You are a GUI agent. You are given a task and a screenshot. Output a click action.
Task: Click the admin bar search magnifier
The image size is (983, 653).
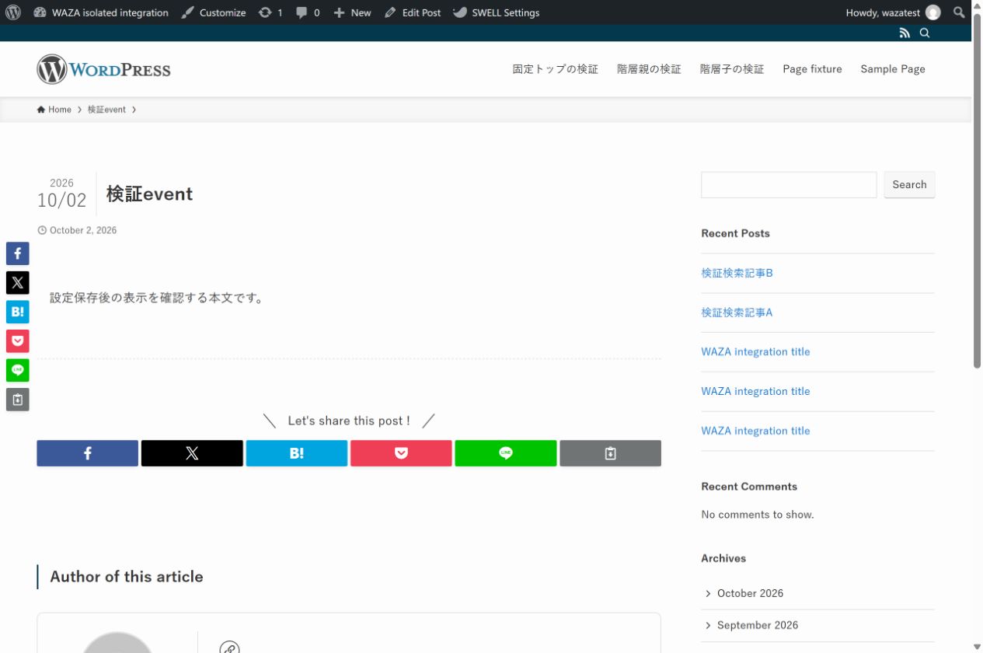960,12
